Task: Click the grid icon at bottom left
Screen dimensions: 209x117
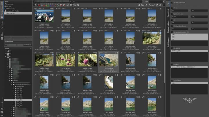Action: (x=2, y=112)
